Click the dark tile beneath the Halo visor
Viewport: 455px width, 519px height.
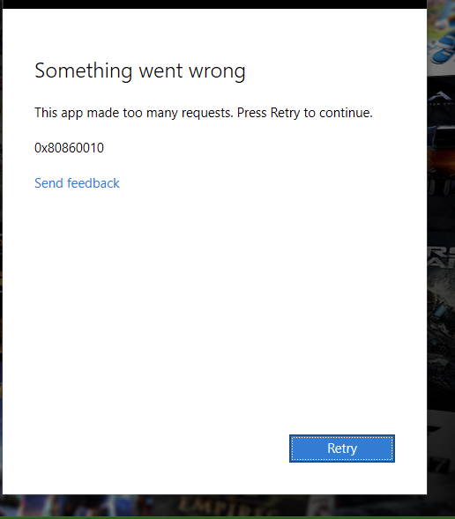pyautogui.click(x=441, y=217)
